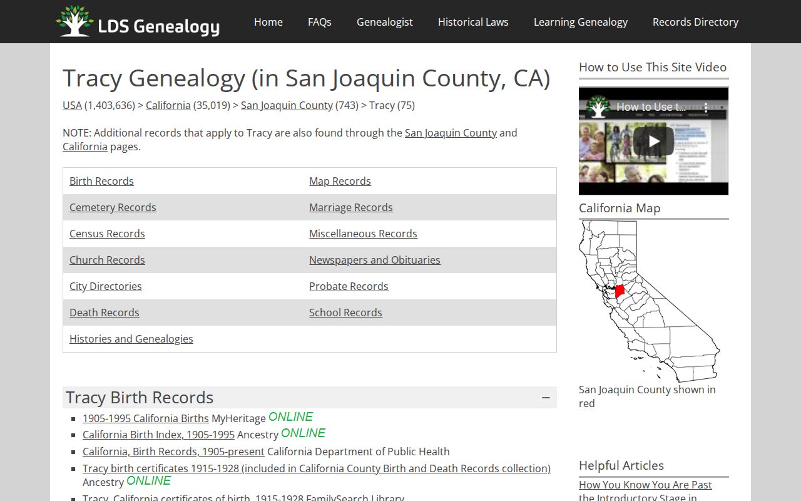Jump to Histories and Genealogies
Screen dimensions: 801x501
point(131,339)
